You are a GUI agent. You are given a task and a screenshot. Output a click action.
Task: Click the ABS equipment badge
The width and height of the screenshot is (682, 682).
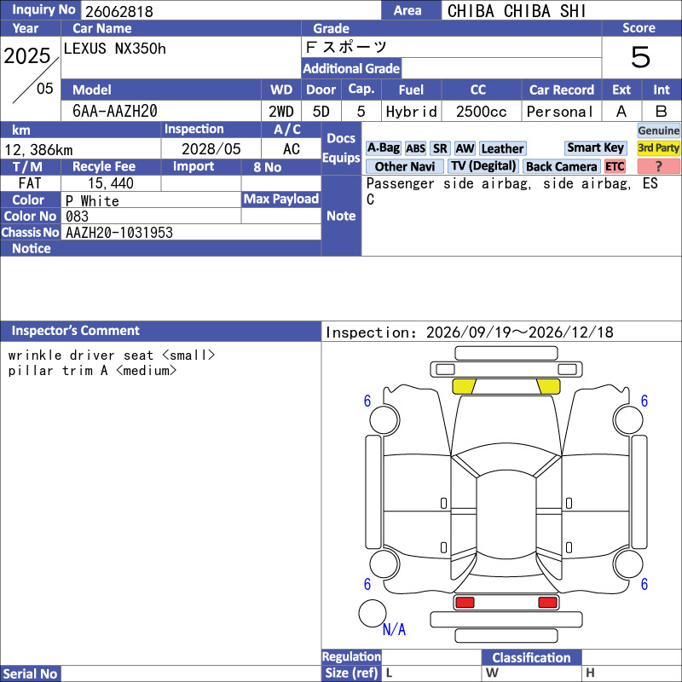[415, 148]
